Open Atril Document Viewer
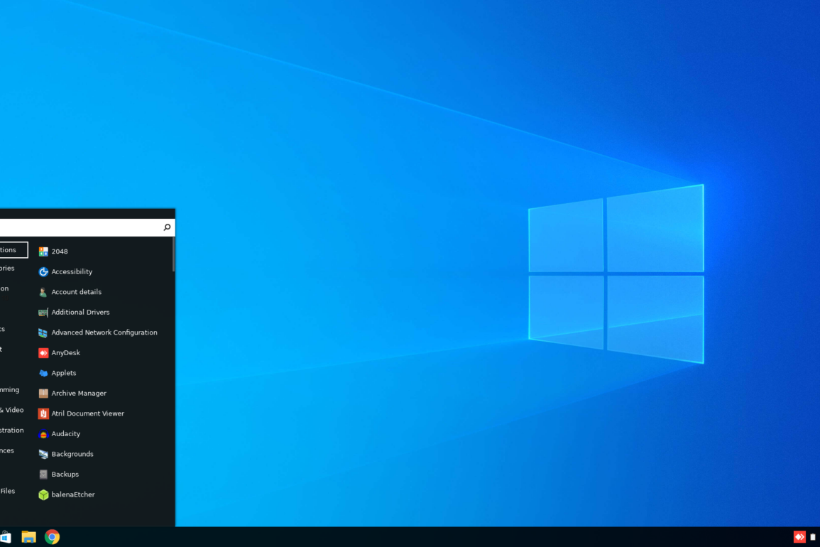 point(87,413)
